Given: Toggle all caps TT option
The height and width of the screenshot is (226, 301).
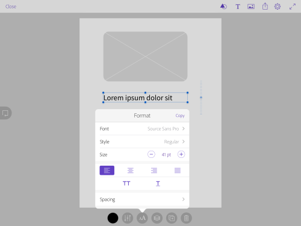Looking at the screenshot, I should tap(126, 183).
